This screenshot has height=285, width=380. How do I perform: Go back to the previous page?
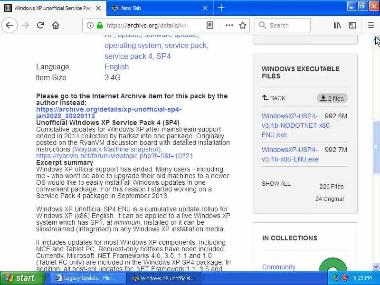coord(9,25)
